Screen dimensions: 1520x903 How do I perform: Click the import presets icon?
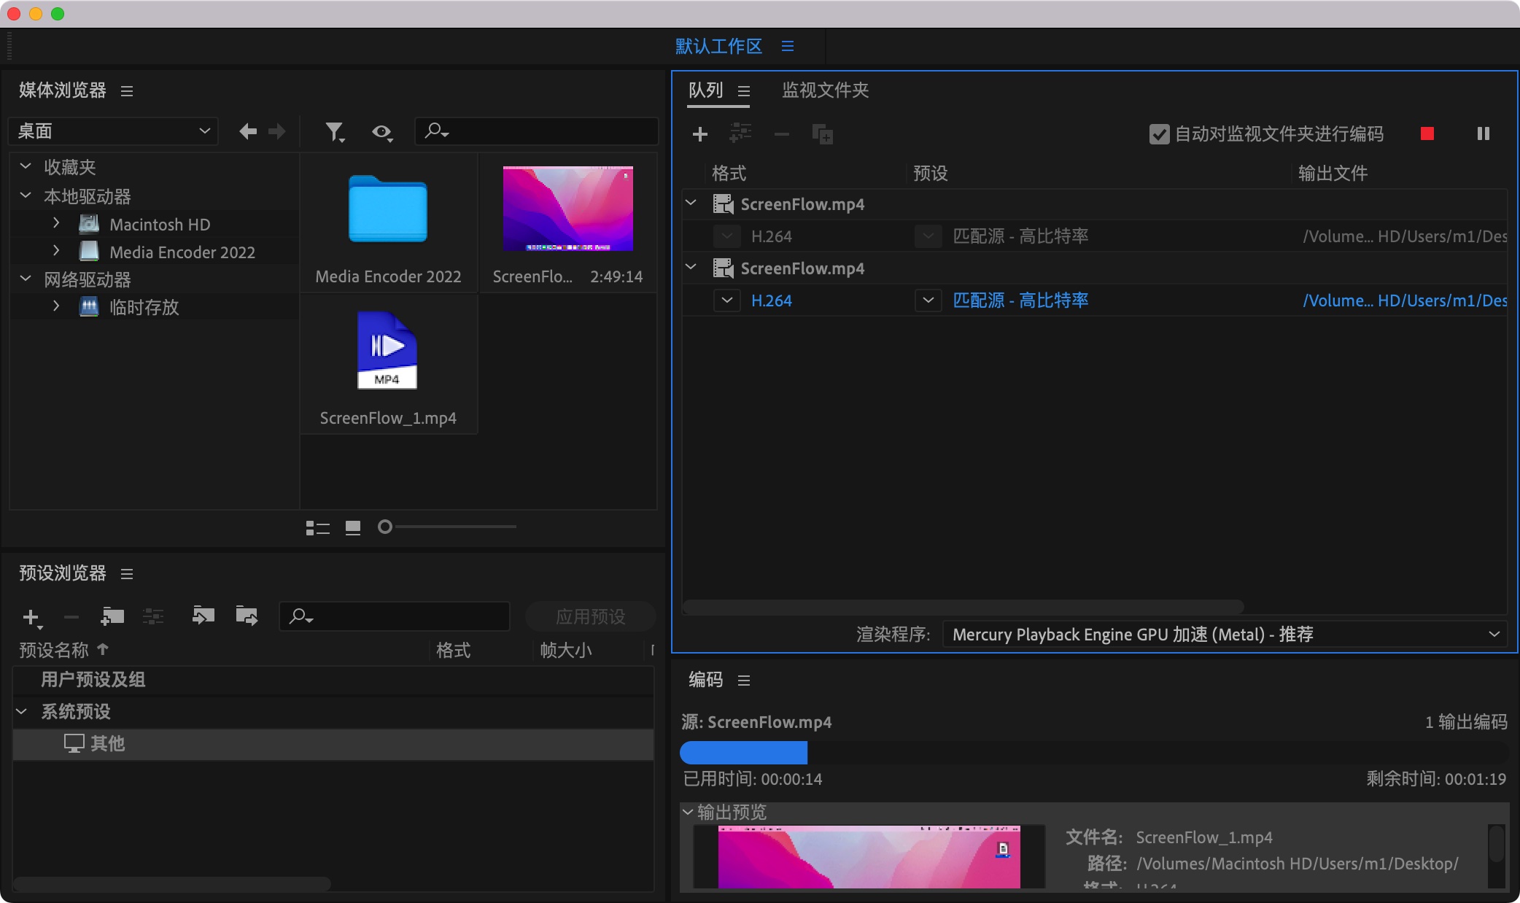203,616
